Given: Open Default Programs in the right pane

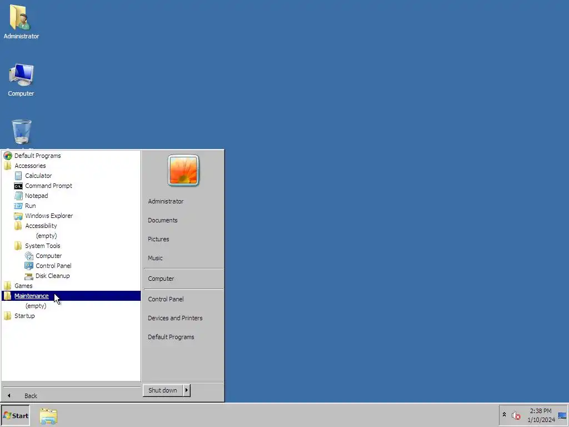Looking at the screenshot, I should [171, 337].
